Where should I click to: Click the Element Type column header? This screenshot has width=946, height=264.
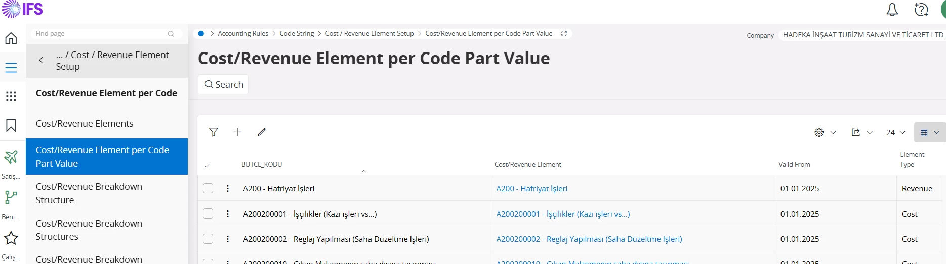912,160
